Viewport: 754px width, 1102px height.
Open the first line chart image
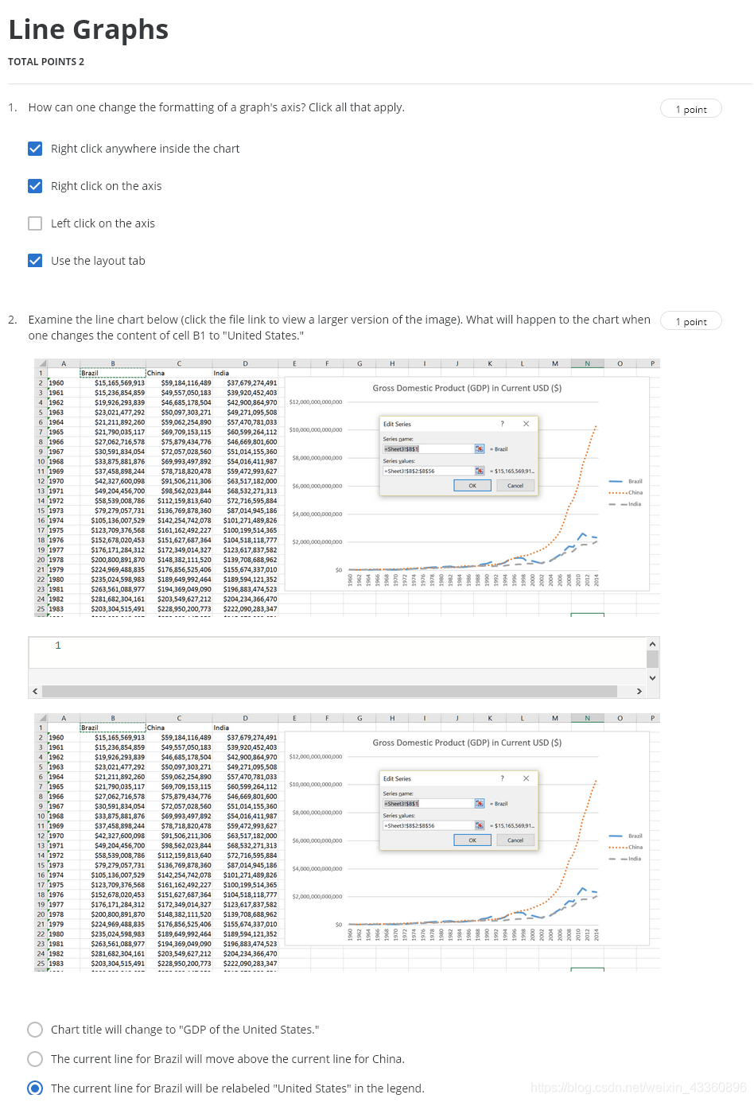[x=348, y=488]
